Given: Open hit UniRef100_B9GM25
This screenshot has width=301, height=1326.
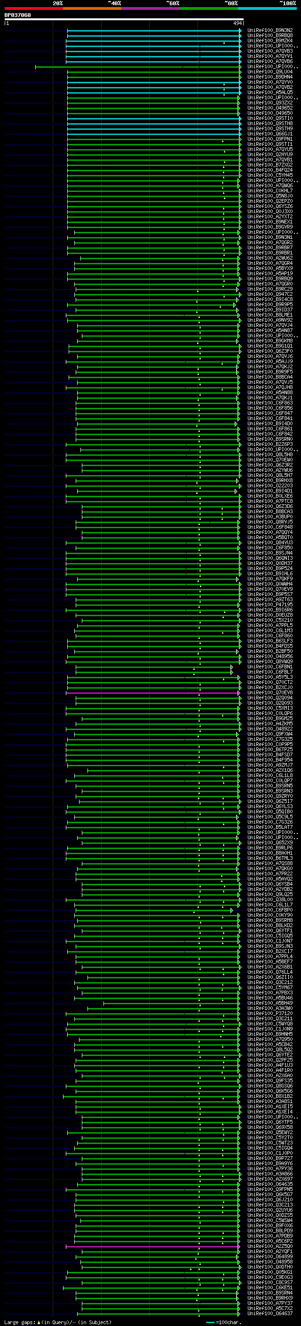Looking at the screenshot, I should 270,719.
